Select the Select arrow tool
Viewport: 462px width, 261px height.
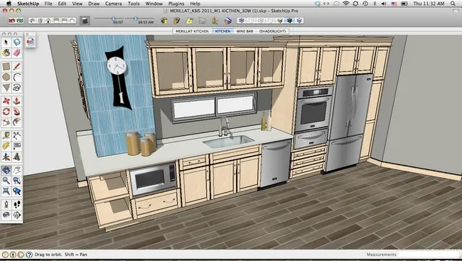pyautogui.click(x=6, y=42)
